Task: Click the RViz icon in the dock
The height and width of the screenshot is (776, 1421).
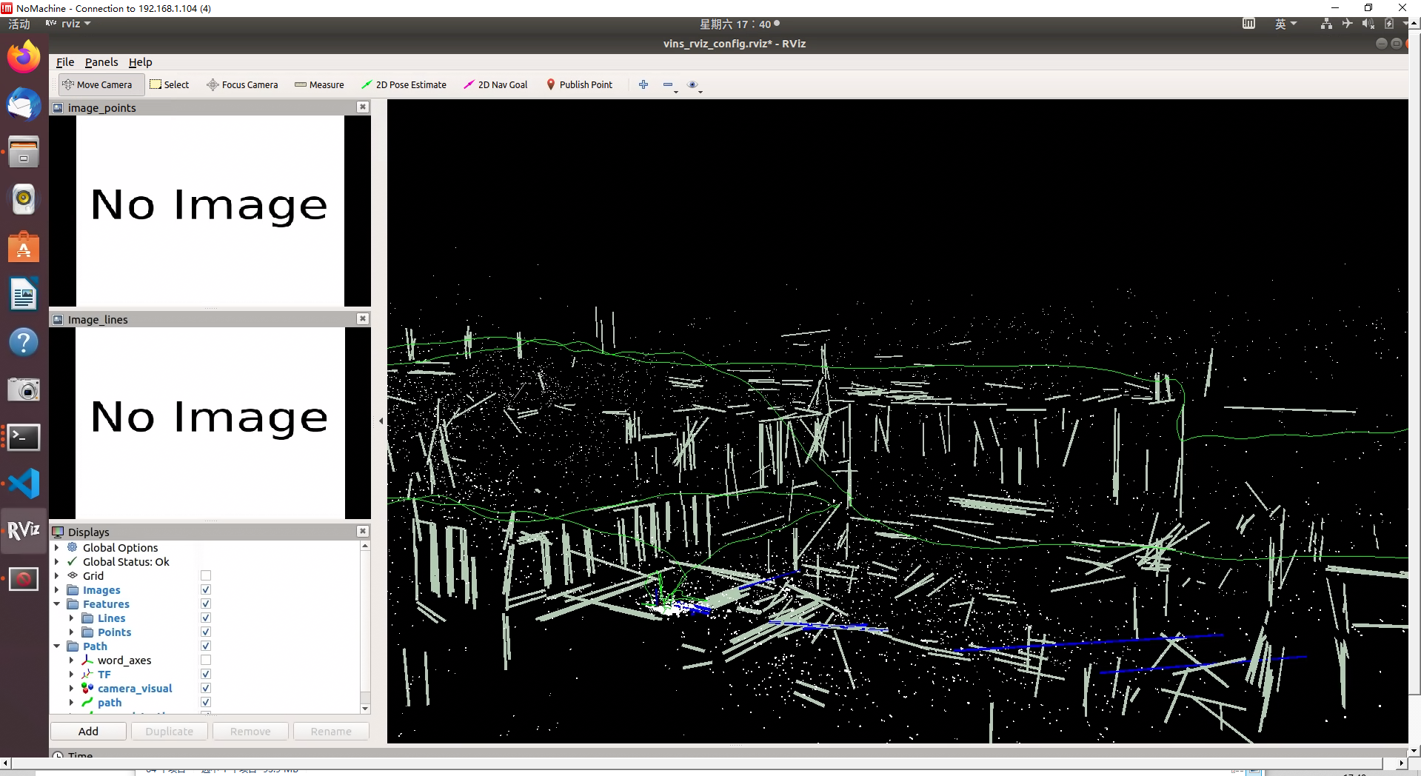Action: [x=24, y=531]
